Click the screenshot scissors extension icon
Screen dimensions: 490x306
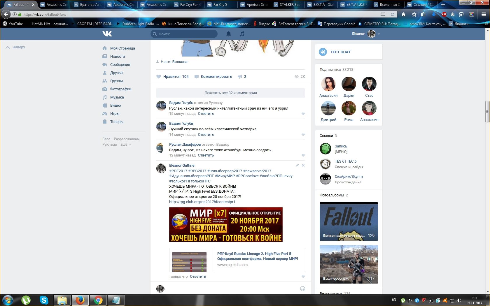click(x=461, y=14)
